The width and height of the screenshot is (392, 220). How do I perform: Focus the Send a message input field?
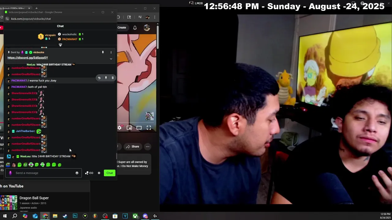coord(43,173)
